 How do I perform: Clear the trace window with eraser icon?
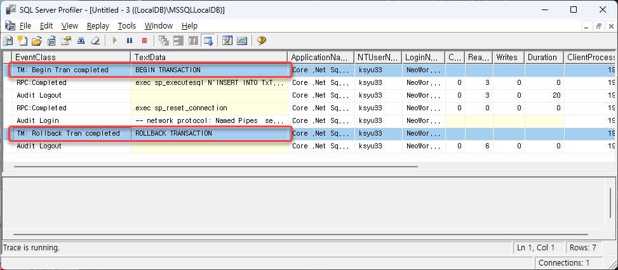96,41
